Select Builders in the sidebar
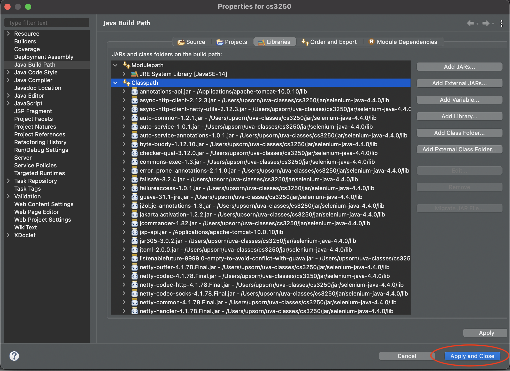This screenshot has height=371, width=510. tap(25, 41)
